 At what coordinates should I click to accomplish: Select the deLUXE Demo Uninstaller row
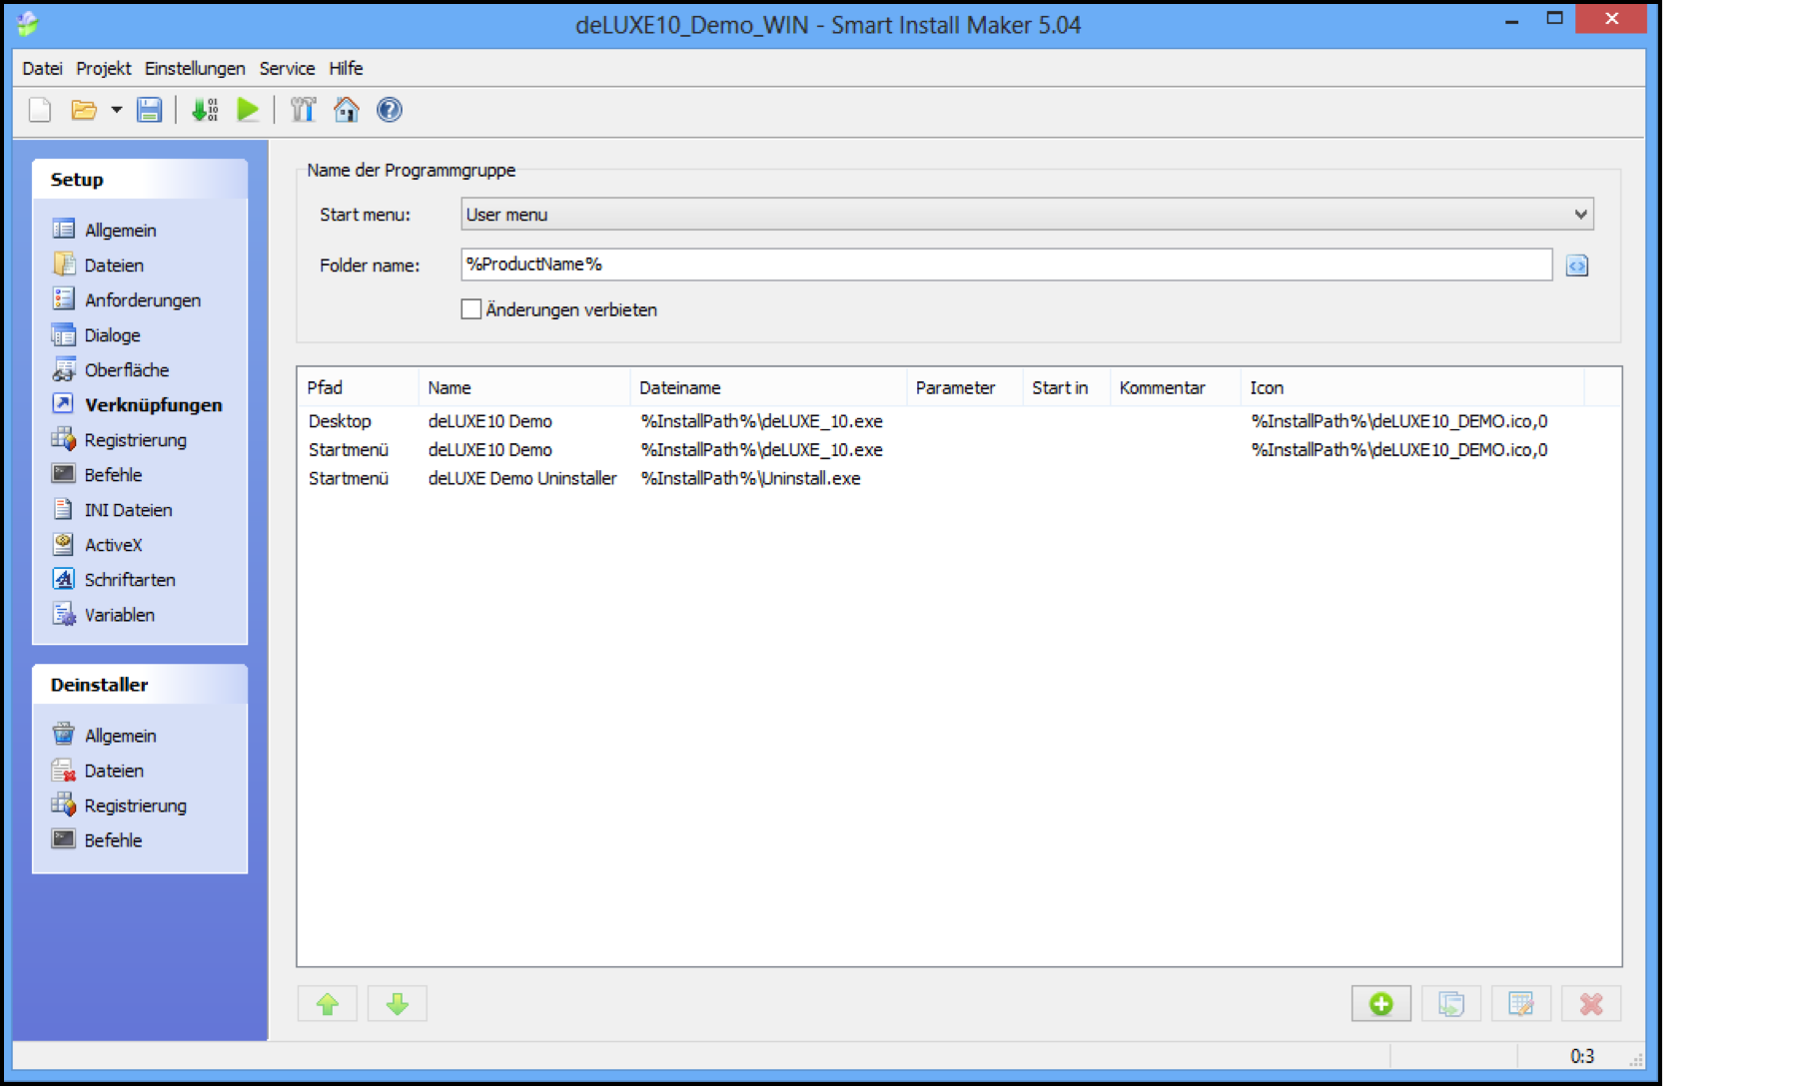click(521, 478)
